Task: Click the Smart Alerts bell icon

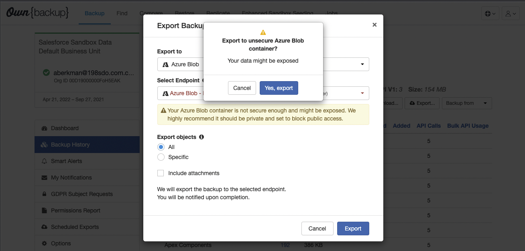Action: (x=44, y=161)
